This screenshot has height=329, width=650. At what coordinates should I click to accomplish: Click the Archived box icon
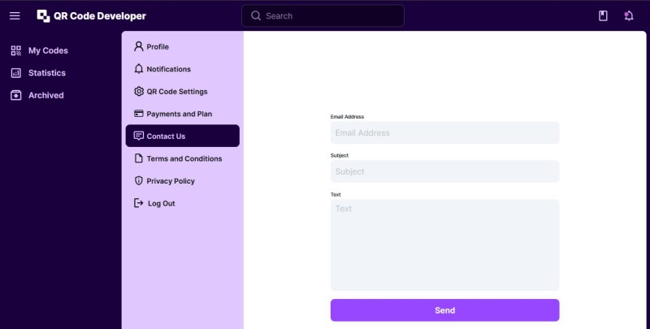coord(15,95)
